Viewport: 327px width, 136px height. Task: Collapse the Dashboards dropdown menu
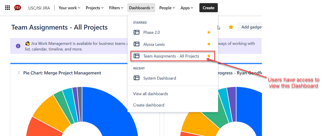141,8
